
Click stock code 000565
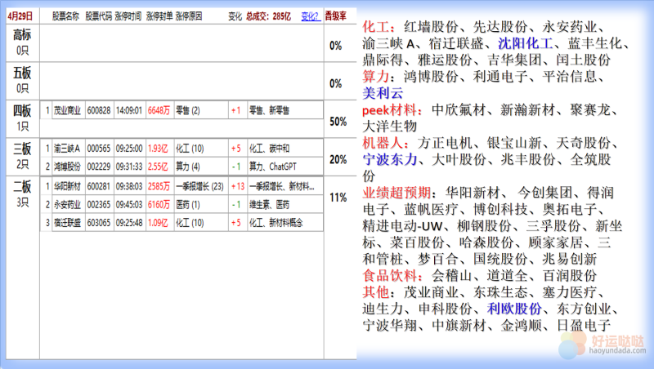pos(99,149)
